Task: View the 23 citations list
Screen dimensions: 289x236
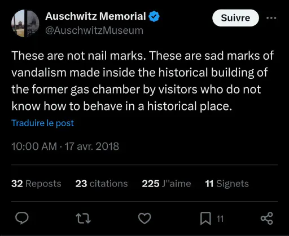Action: point(102,184)
